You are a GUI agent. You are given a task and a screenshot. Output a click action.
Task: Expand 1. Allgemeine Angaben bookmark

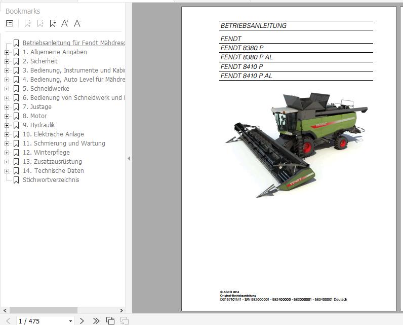(7, 52)
